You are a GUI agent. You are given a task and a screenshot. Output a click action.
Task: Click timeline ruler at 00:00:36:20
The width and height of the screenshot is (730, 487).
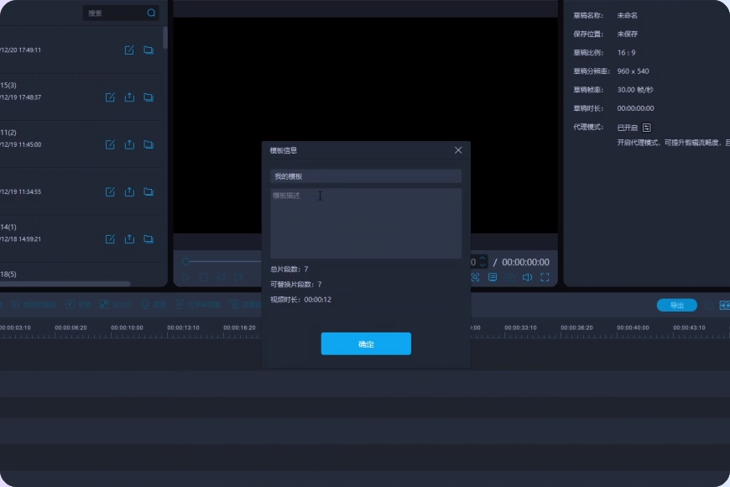[x=576, y=328]
